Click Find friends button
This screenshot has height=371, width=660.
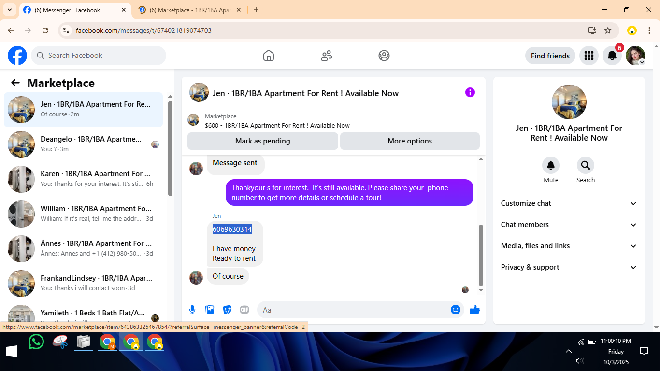(550, 56)
